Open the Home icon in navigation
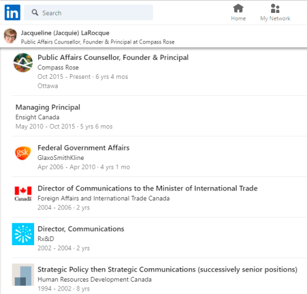 pos(238,8)
